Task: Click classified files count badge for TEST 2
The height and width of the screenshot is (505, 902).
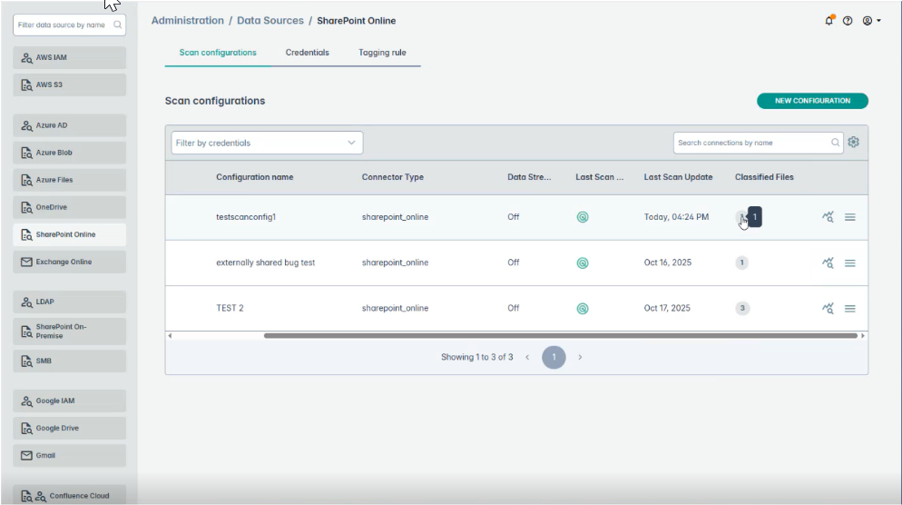Action: tap(742, 308)
